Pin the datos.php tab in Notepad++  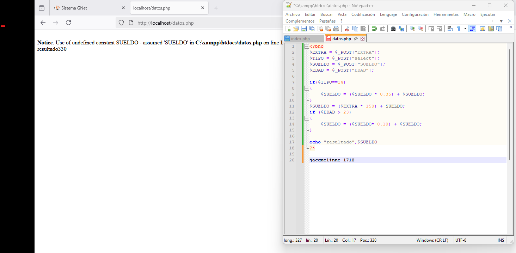356,39
